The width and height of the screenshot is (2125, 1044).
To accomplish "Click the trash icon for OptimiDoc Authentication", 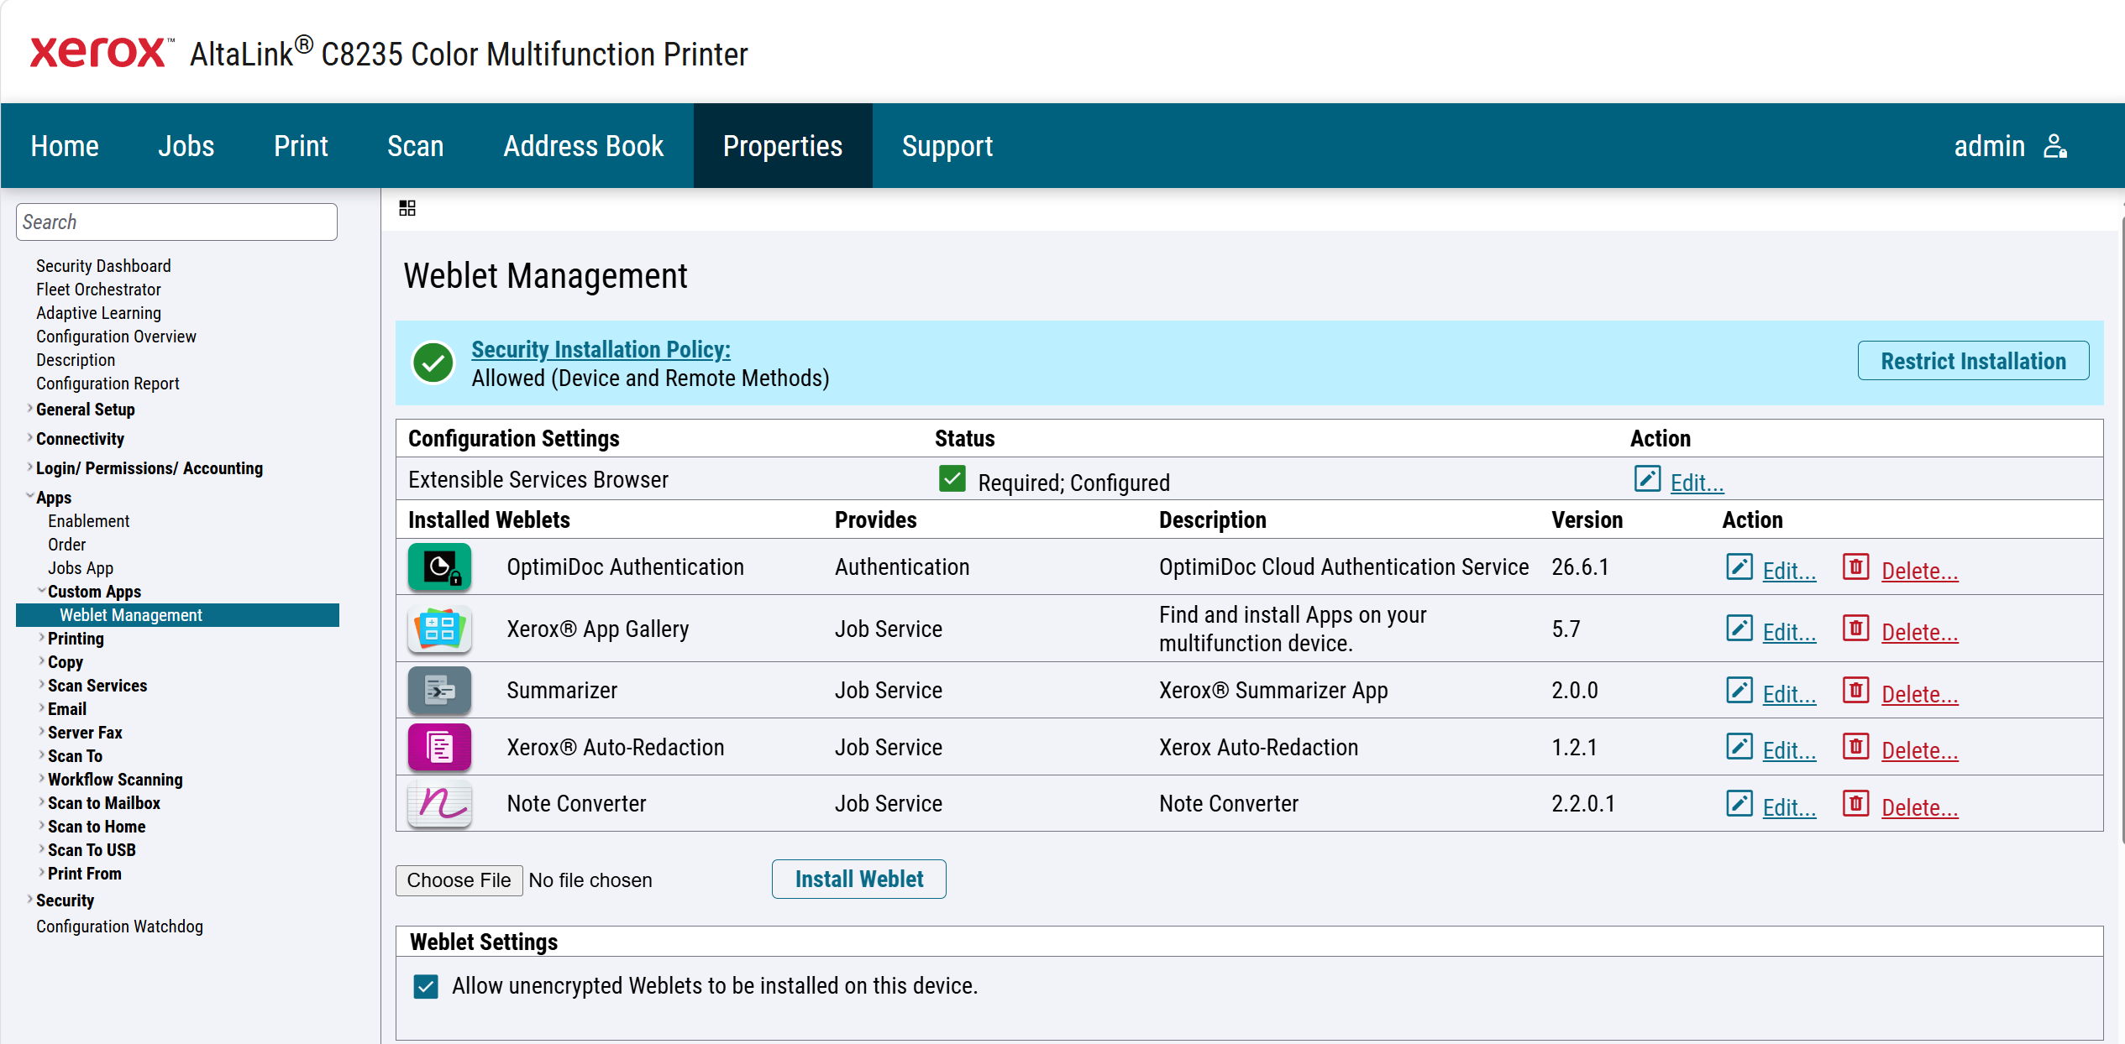I will [x=1855, y=566].
